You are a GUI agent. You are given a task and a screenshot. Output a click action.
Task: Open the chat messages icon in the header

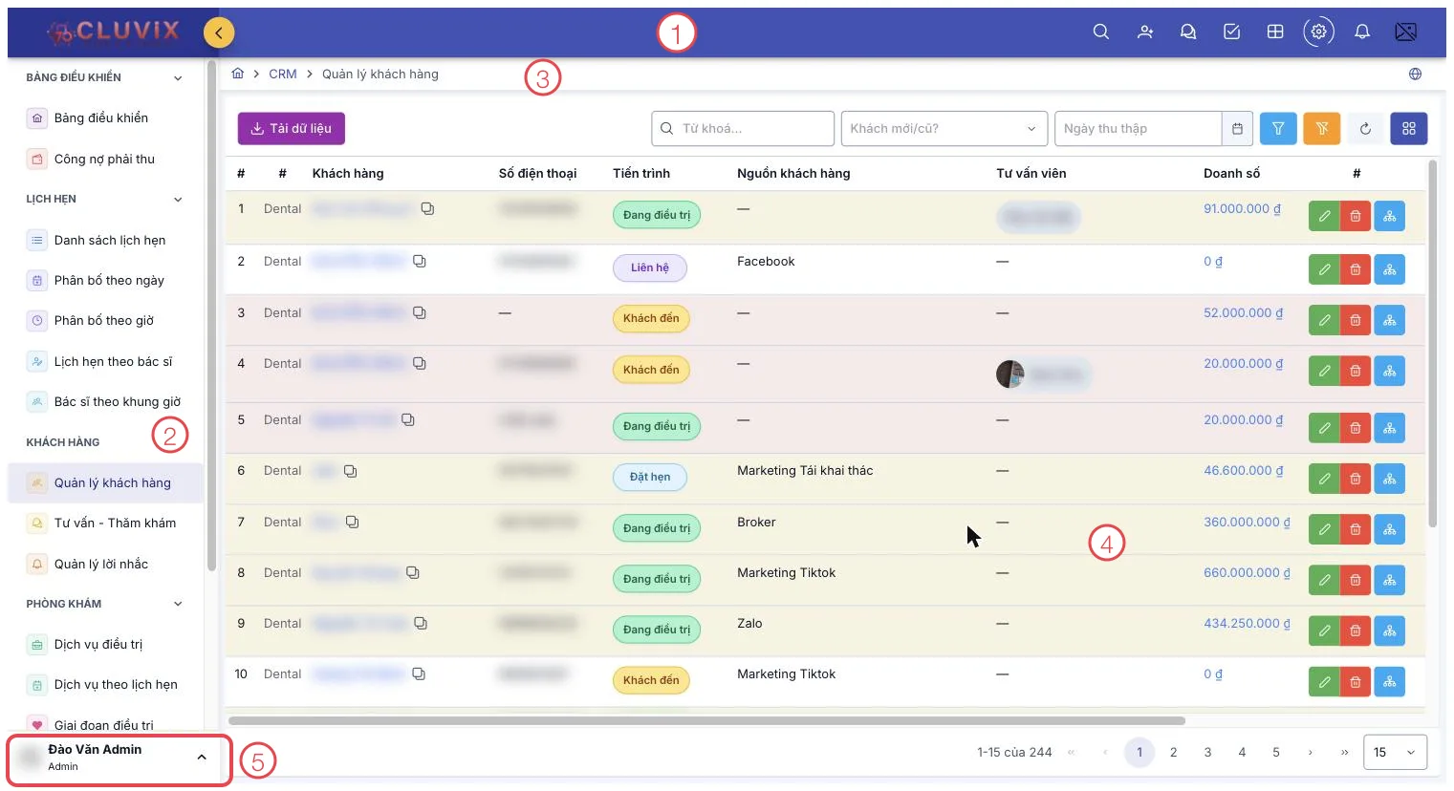click(1188, 32)
